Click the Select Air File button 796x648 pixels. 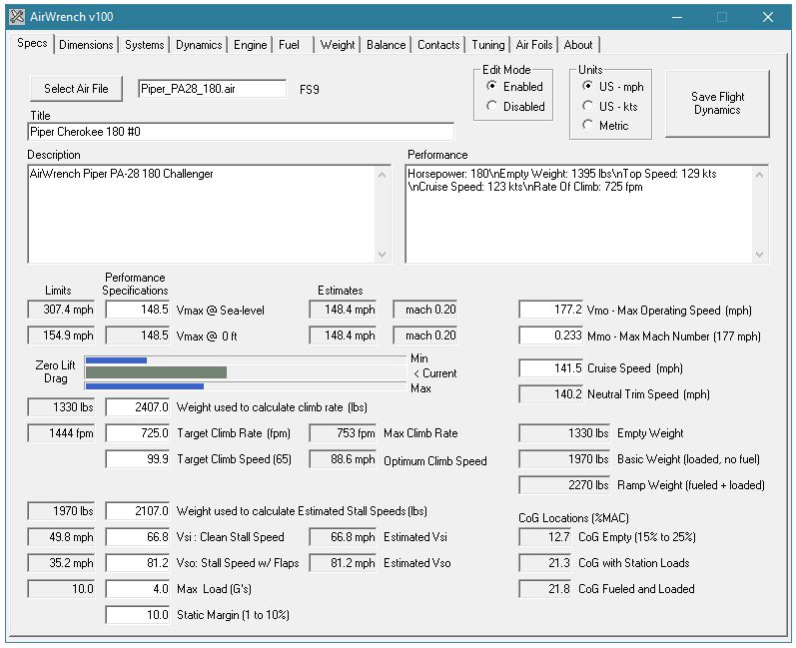[76, 89]
